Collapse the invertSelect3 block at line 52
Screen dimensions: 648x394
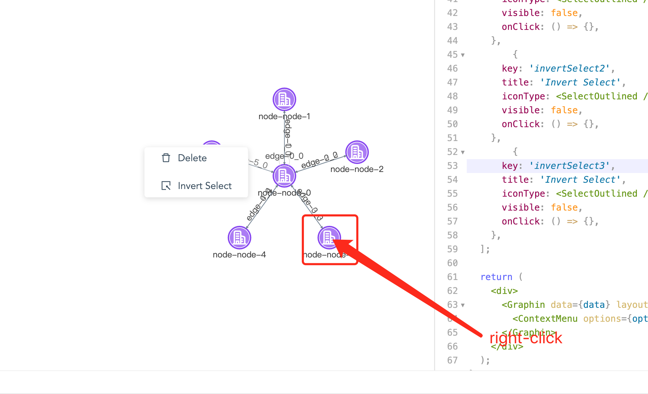tap(462, 152)
